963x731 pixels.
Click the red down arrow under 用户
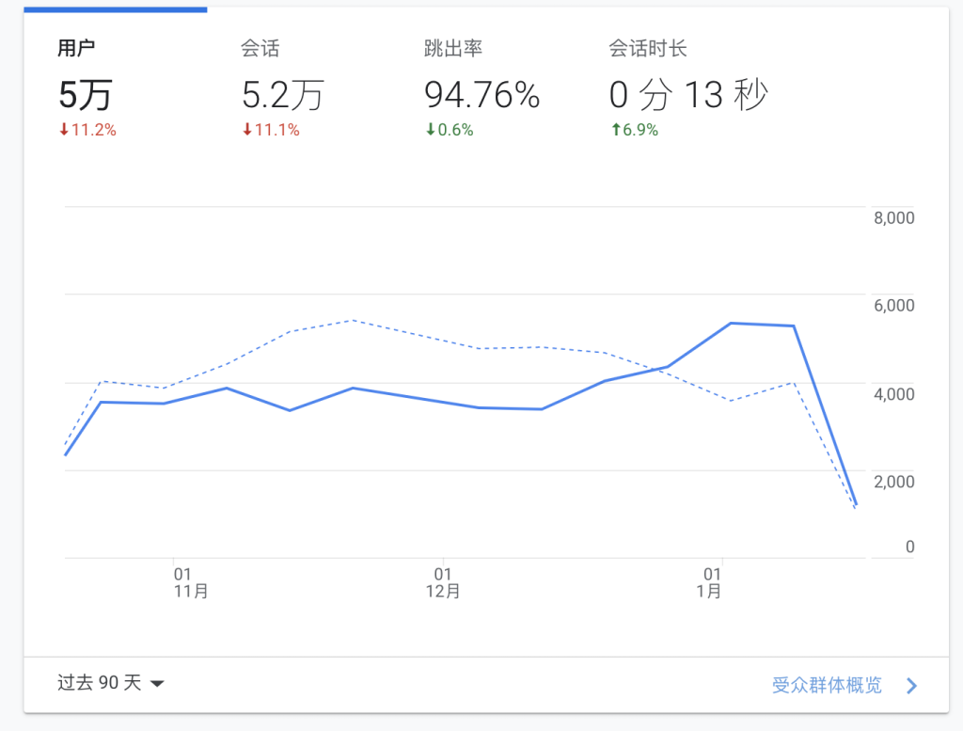pyautogui.click(x=64, y=131)
